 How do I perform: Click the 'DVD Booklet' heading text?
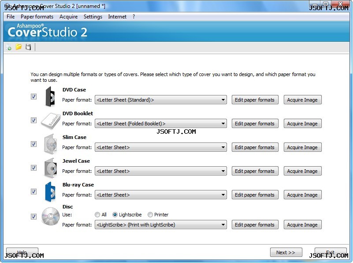(x=78, y=113)
